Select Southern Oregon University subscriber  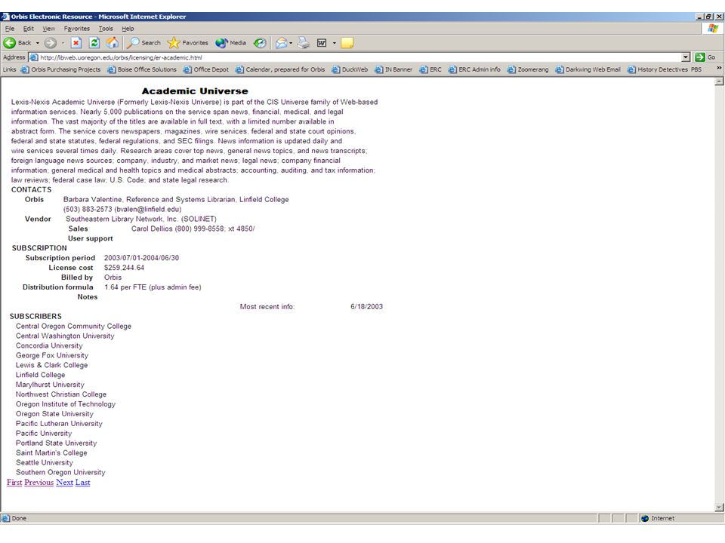point(60,472)
